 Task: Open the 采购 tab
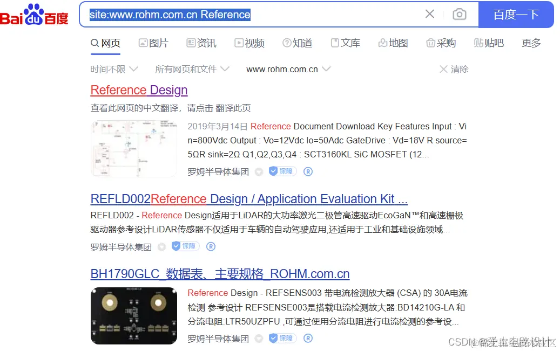pyautogui.click(x=441, y=43)
